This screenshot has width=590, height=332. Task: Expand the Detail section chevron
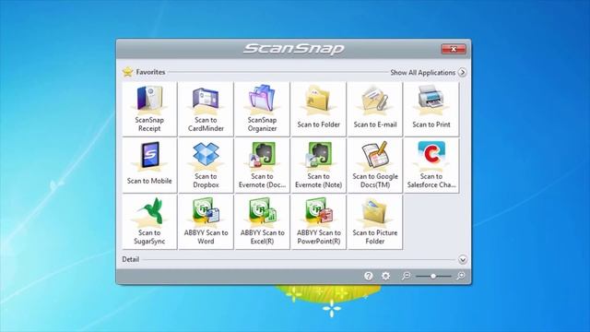tap(463, 259)
